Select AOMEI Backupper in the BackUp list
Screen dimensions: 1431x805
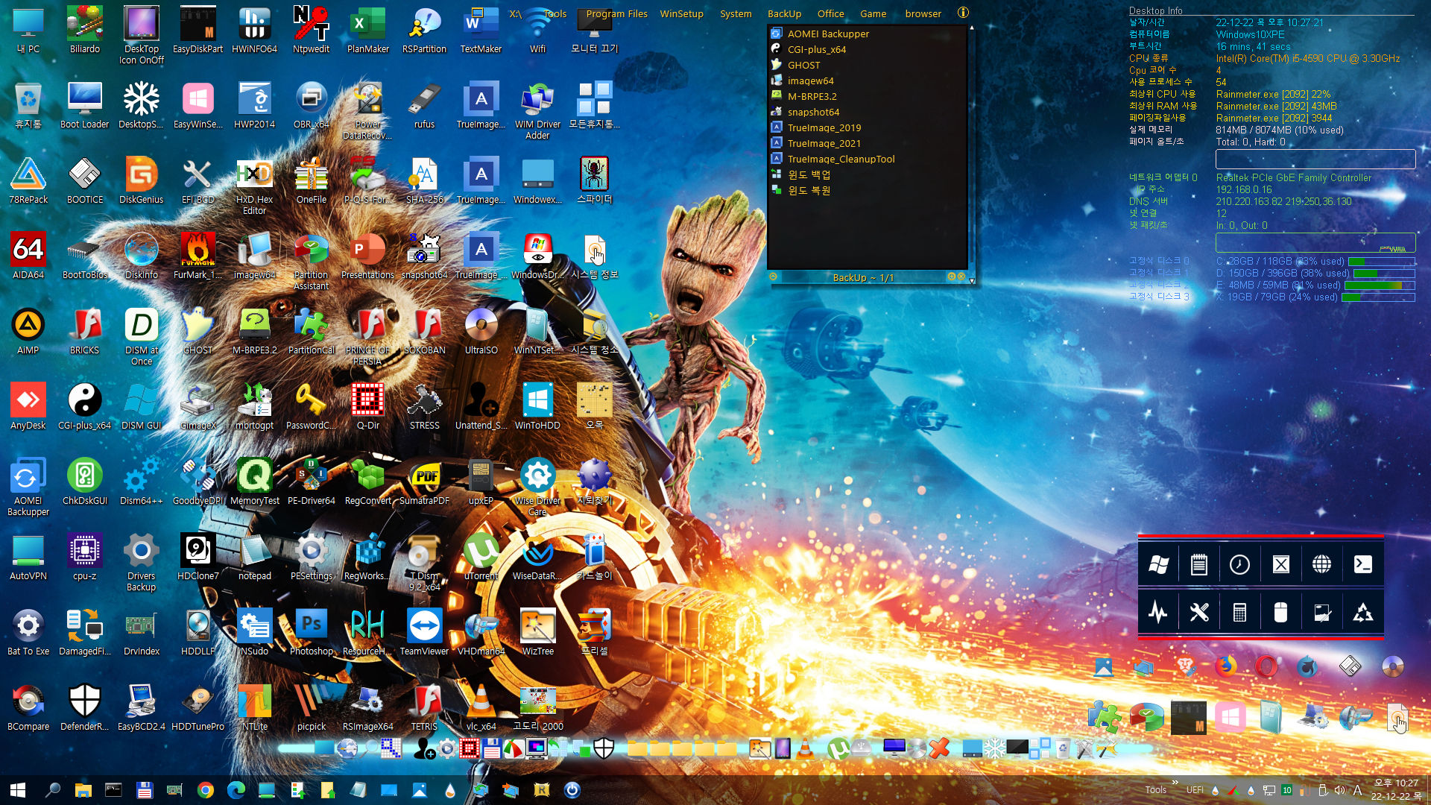[x=828, y=34]
